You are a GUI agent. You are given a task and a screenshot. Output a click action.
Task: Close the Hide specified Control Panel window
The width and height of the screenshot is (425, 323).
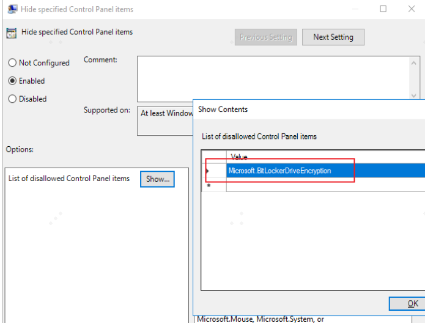click(412, 9)
